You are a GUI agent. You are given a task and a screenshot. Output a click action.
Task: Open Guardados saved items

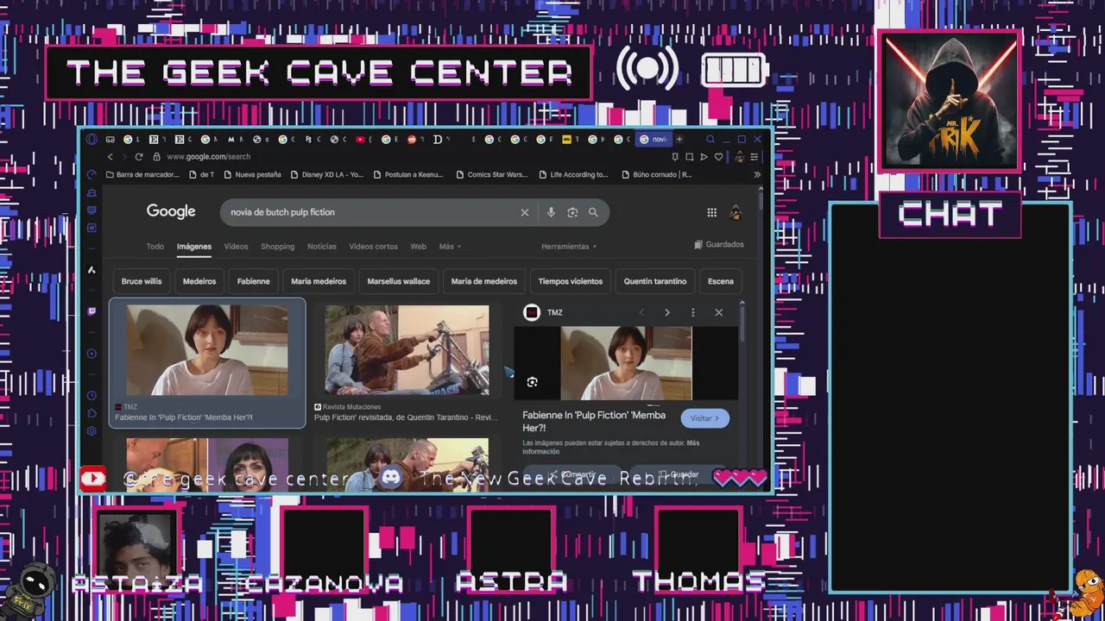[x=719, y=245]
